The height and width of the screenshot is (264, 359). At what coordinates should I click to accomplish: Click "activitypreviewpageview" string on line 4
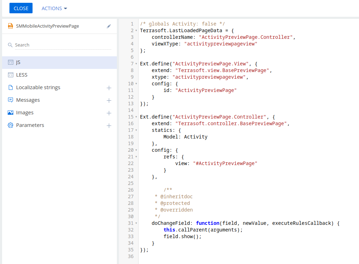(221, 44)
